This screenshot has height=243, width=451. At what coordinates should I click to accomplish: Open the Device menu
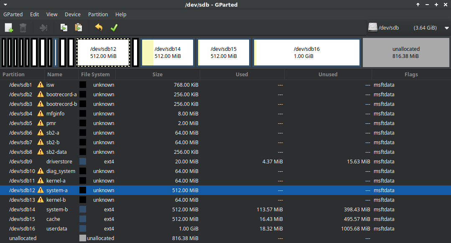[72, 14]
